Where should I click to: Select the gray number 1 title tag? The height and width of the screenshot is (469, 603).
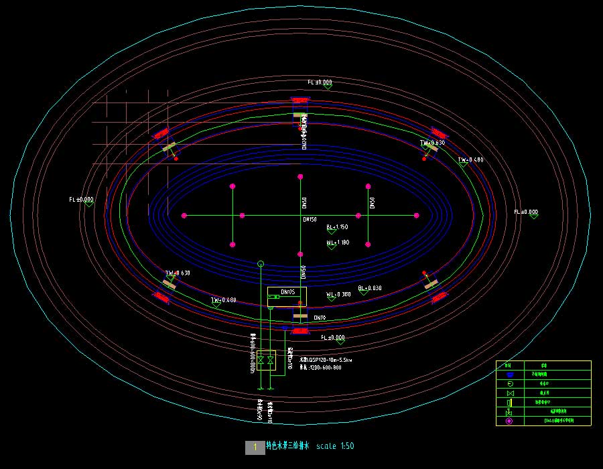click(255, 448)
